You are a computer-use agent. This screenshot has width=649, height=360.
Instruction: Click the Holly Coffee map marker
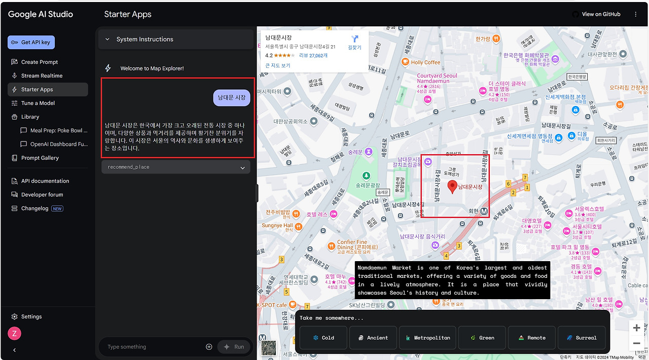pyautogui.click(x=405, y=62)
